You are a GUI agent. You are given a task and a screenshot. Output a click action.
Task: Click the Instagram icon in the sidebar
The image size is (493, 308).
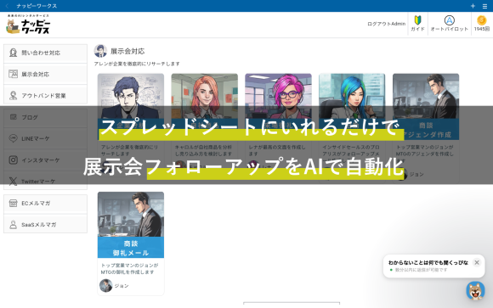[14, 160]
